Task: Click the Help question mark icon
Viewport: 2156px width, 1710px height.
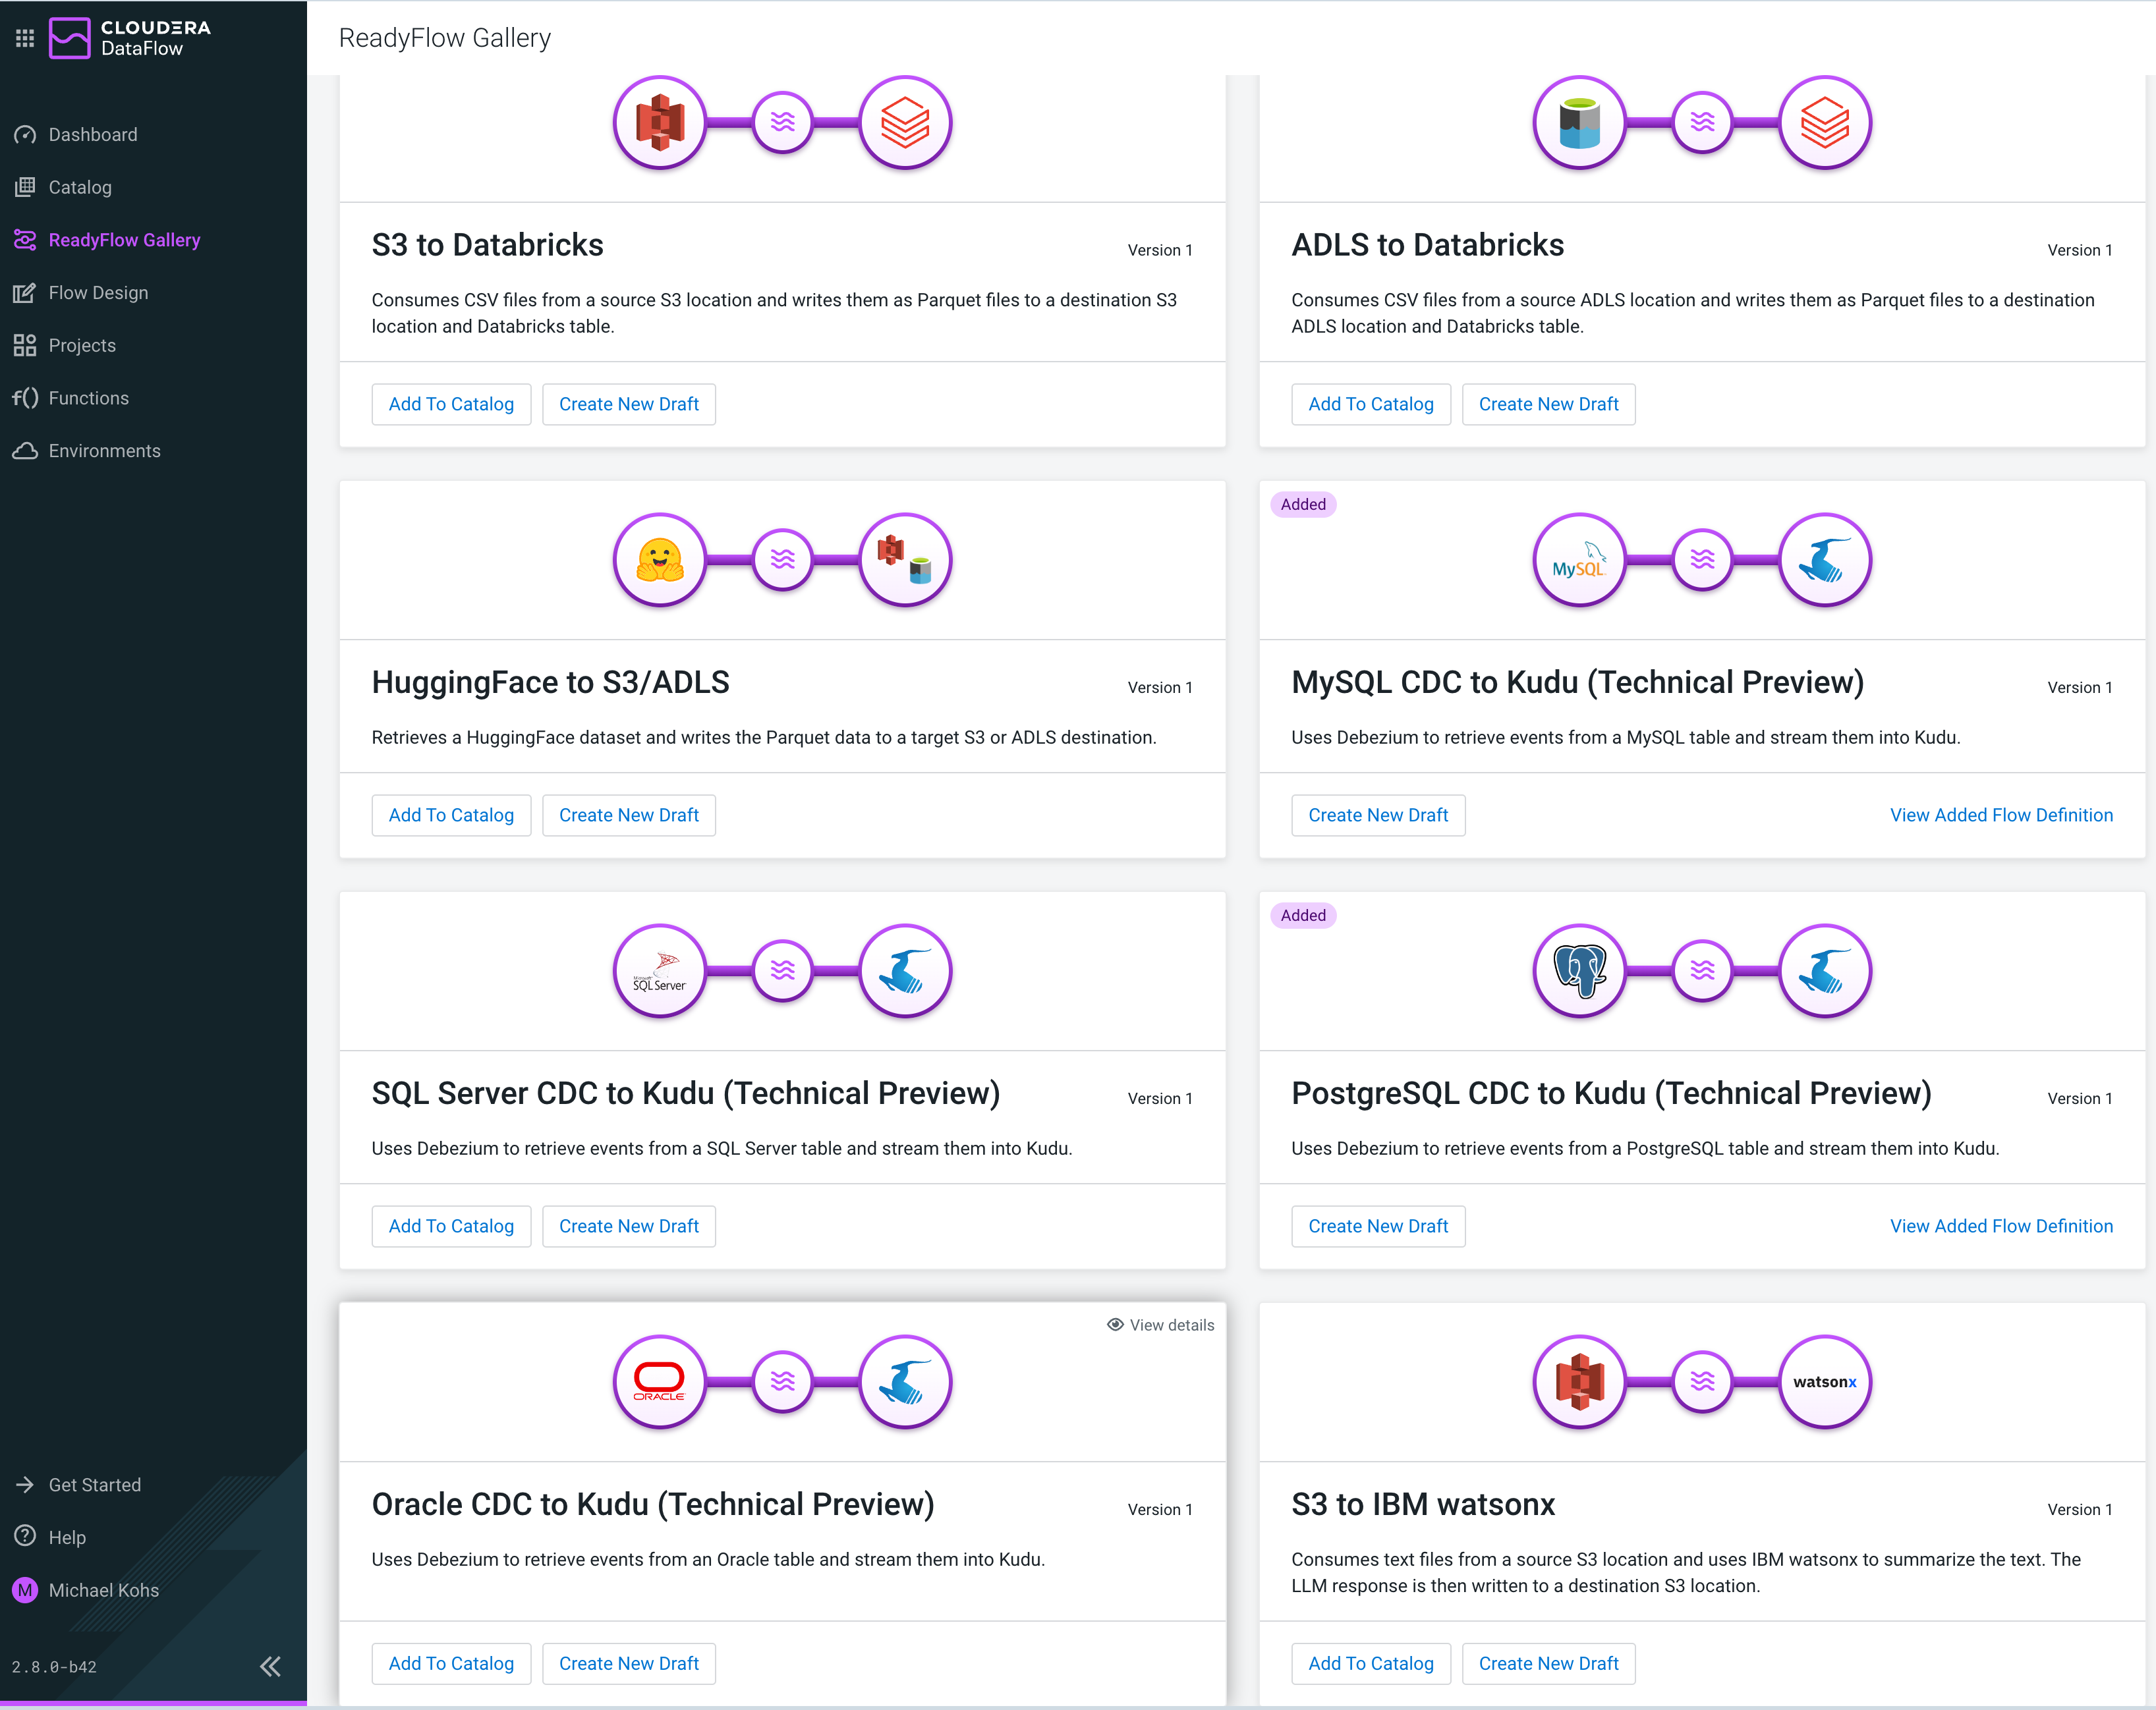Action: [25, 1536]
